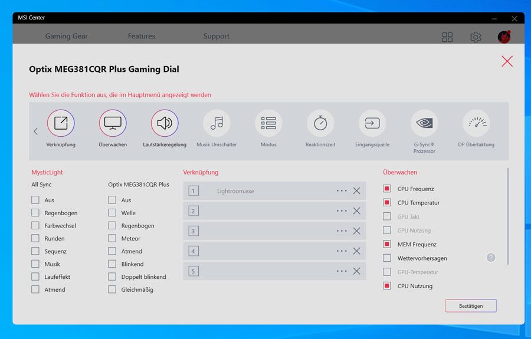Clear shortcut slot 4 with X
This screenshot has height=339, width=531.
[x=356, y=251]
